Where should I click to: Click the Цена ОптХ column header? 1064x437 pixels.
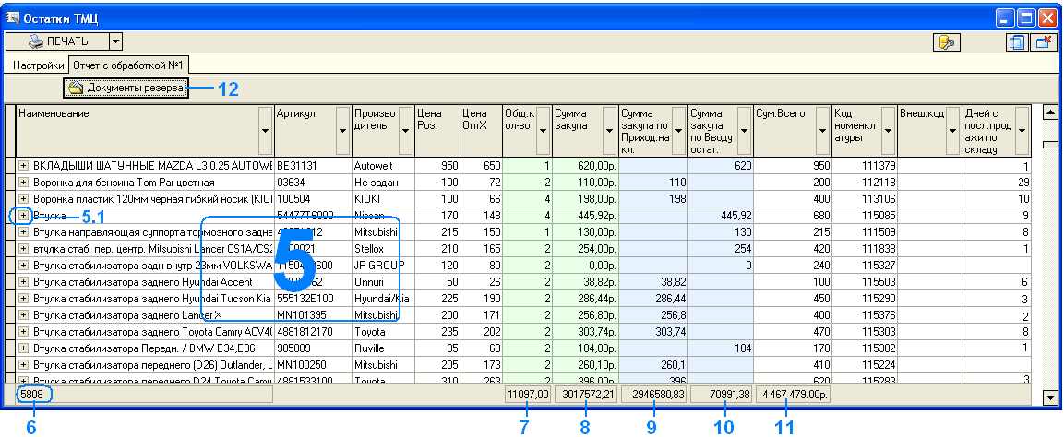(481, 131)
